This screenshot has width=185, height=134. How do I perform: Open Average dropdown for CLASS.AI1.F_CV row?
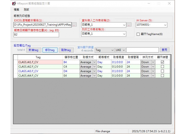[x=94, y=62]
